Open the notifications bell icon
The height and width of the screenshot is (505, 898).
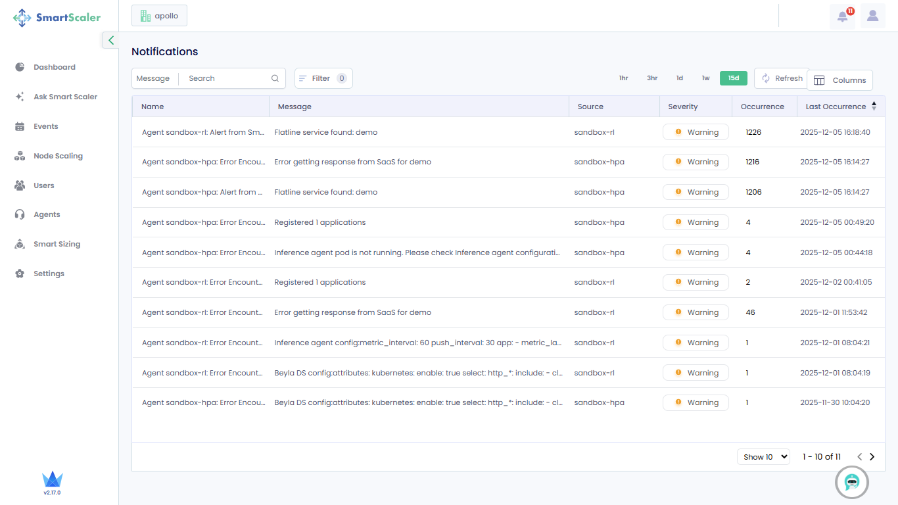(x=842, y=16)
